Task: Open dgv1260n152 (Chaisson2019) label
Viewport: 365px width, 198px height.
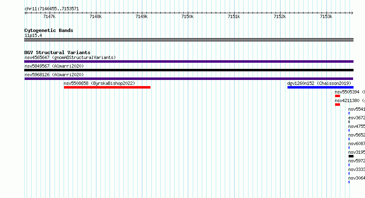Action: click(x=319, y=83)
